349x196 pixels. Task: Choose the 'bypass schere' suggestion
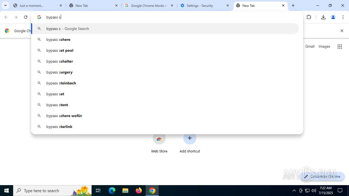point(165,39)
